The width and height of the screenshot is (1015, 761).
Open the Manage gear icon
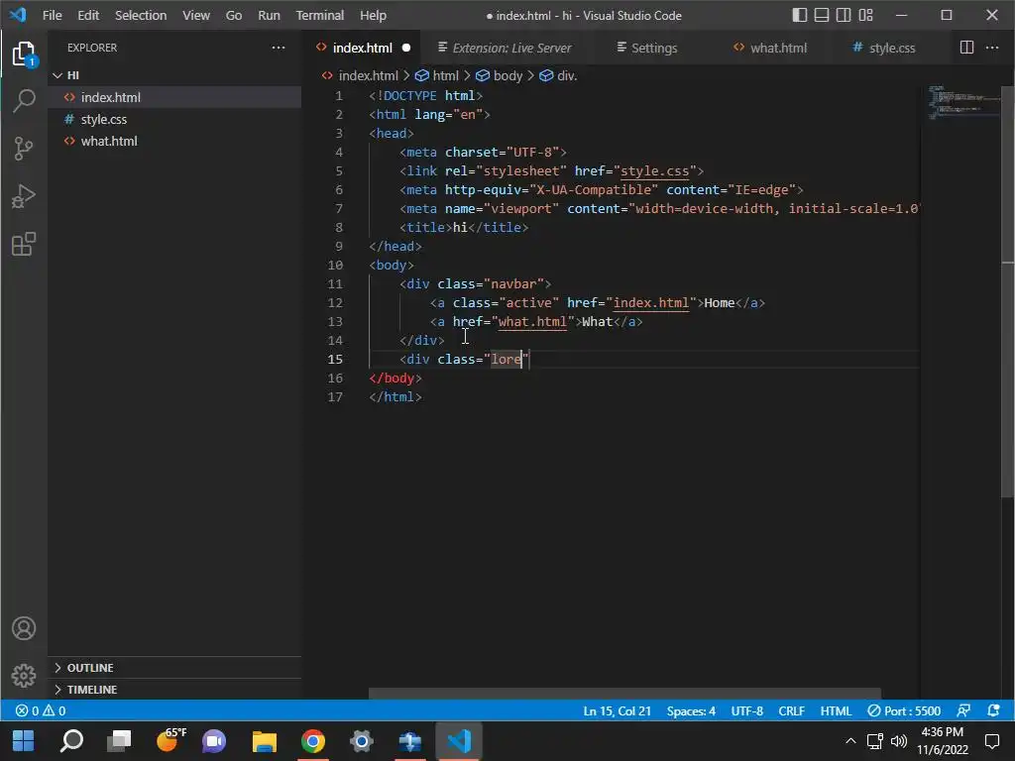(x=24, y=676)
